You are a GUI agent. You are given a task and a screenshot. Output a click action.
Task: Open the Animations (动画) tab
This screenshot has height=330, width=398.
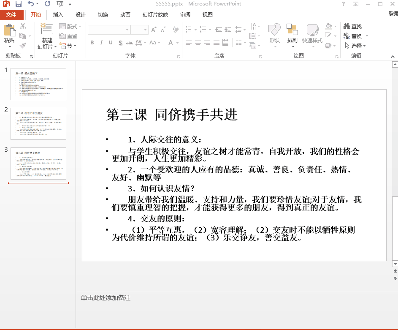click(x=125, y=15)
